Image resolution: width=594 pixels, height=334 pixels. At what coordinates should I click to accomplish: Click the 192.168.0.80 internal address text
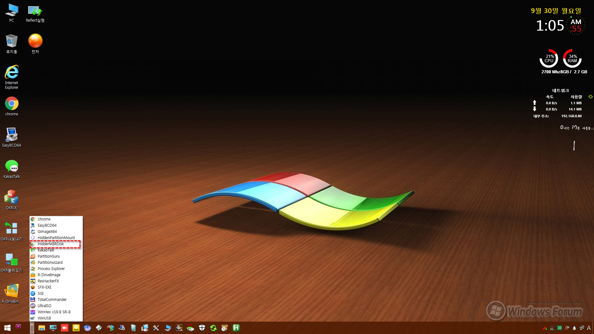(x=571, y=116)
